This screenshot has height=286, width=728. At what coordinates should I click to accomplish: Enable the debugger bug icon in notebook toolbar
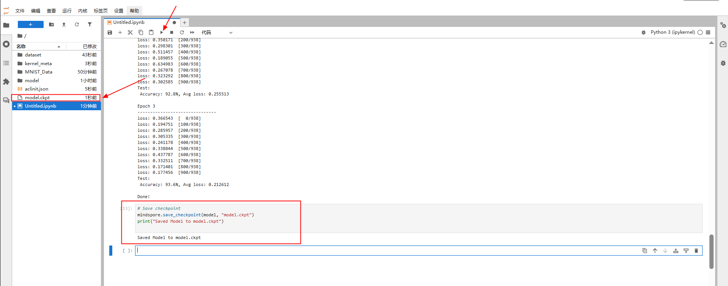pos(643,33)
